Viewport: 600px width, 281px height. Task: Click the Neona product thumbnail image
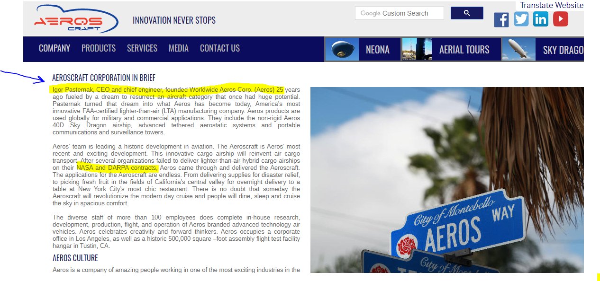(342, 49)
